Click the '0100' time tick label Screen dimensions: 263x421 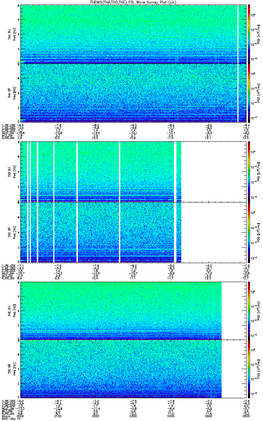[58, 416]
